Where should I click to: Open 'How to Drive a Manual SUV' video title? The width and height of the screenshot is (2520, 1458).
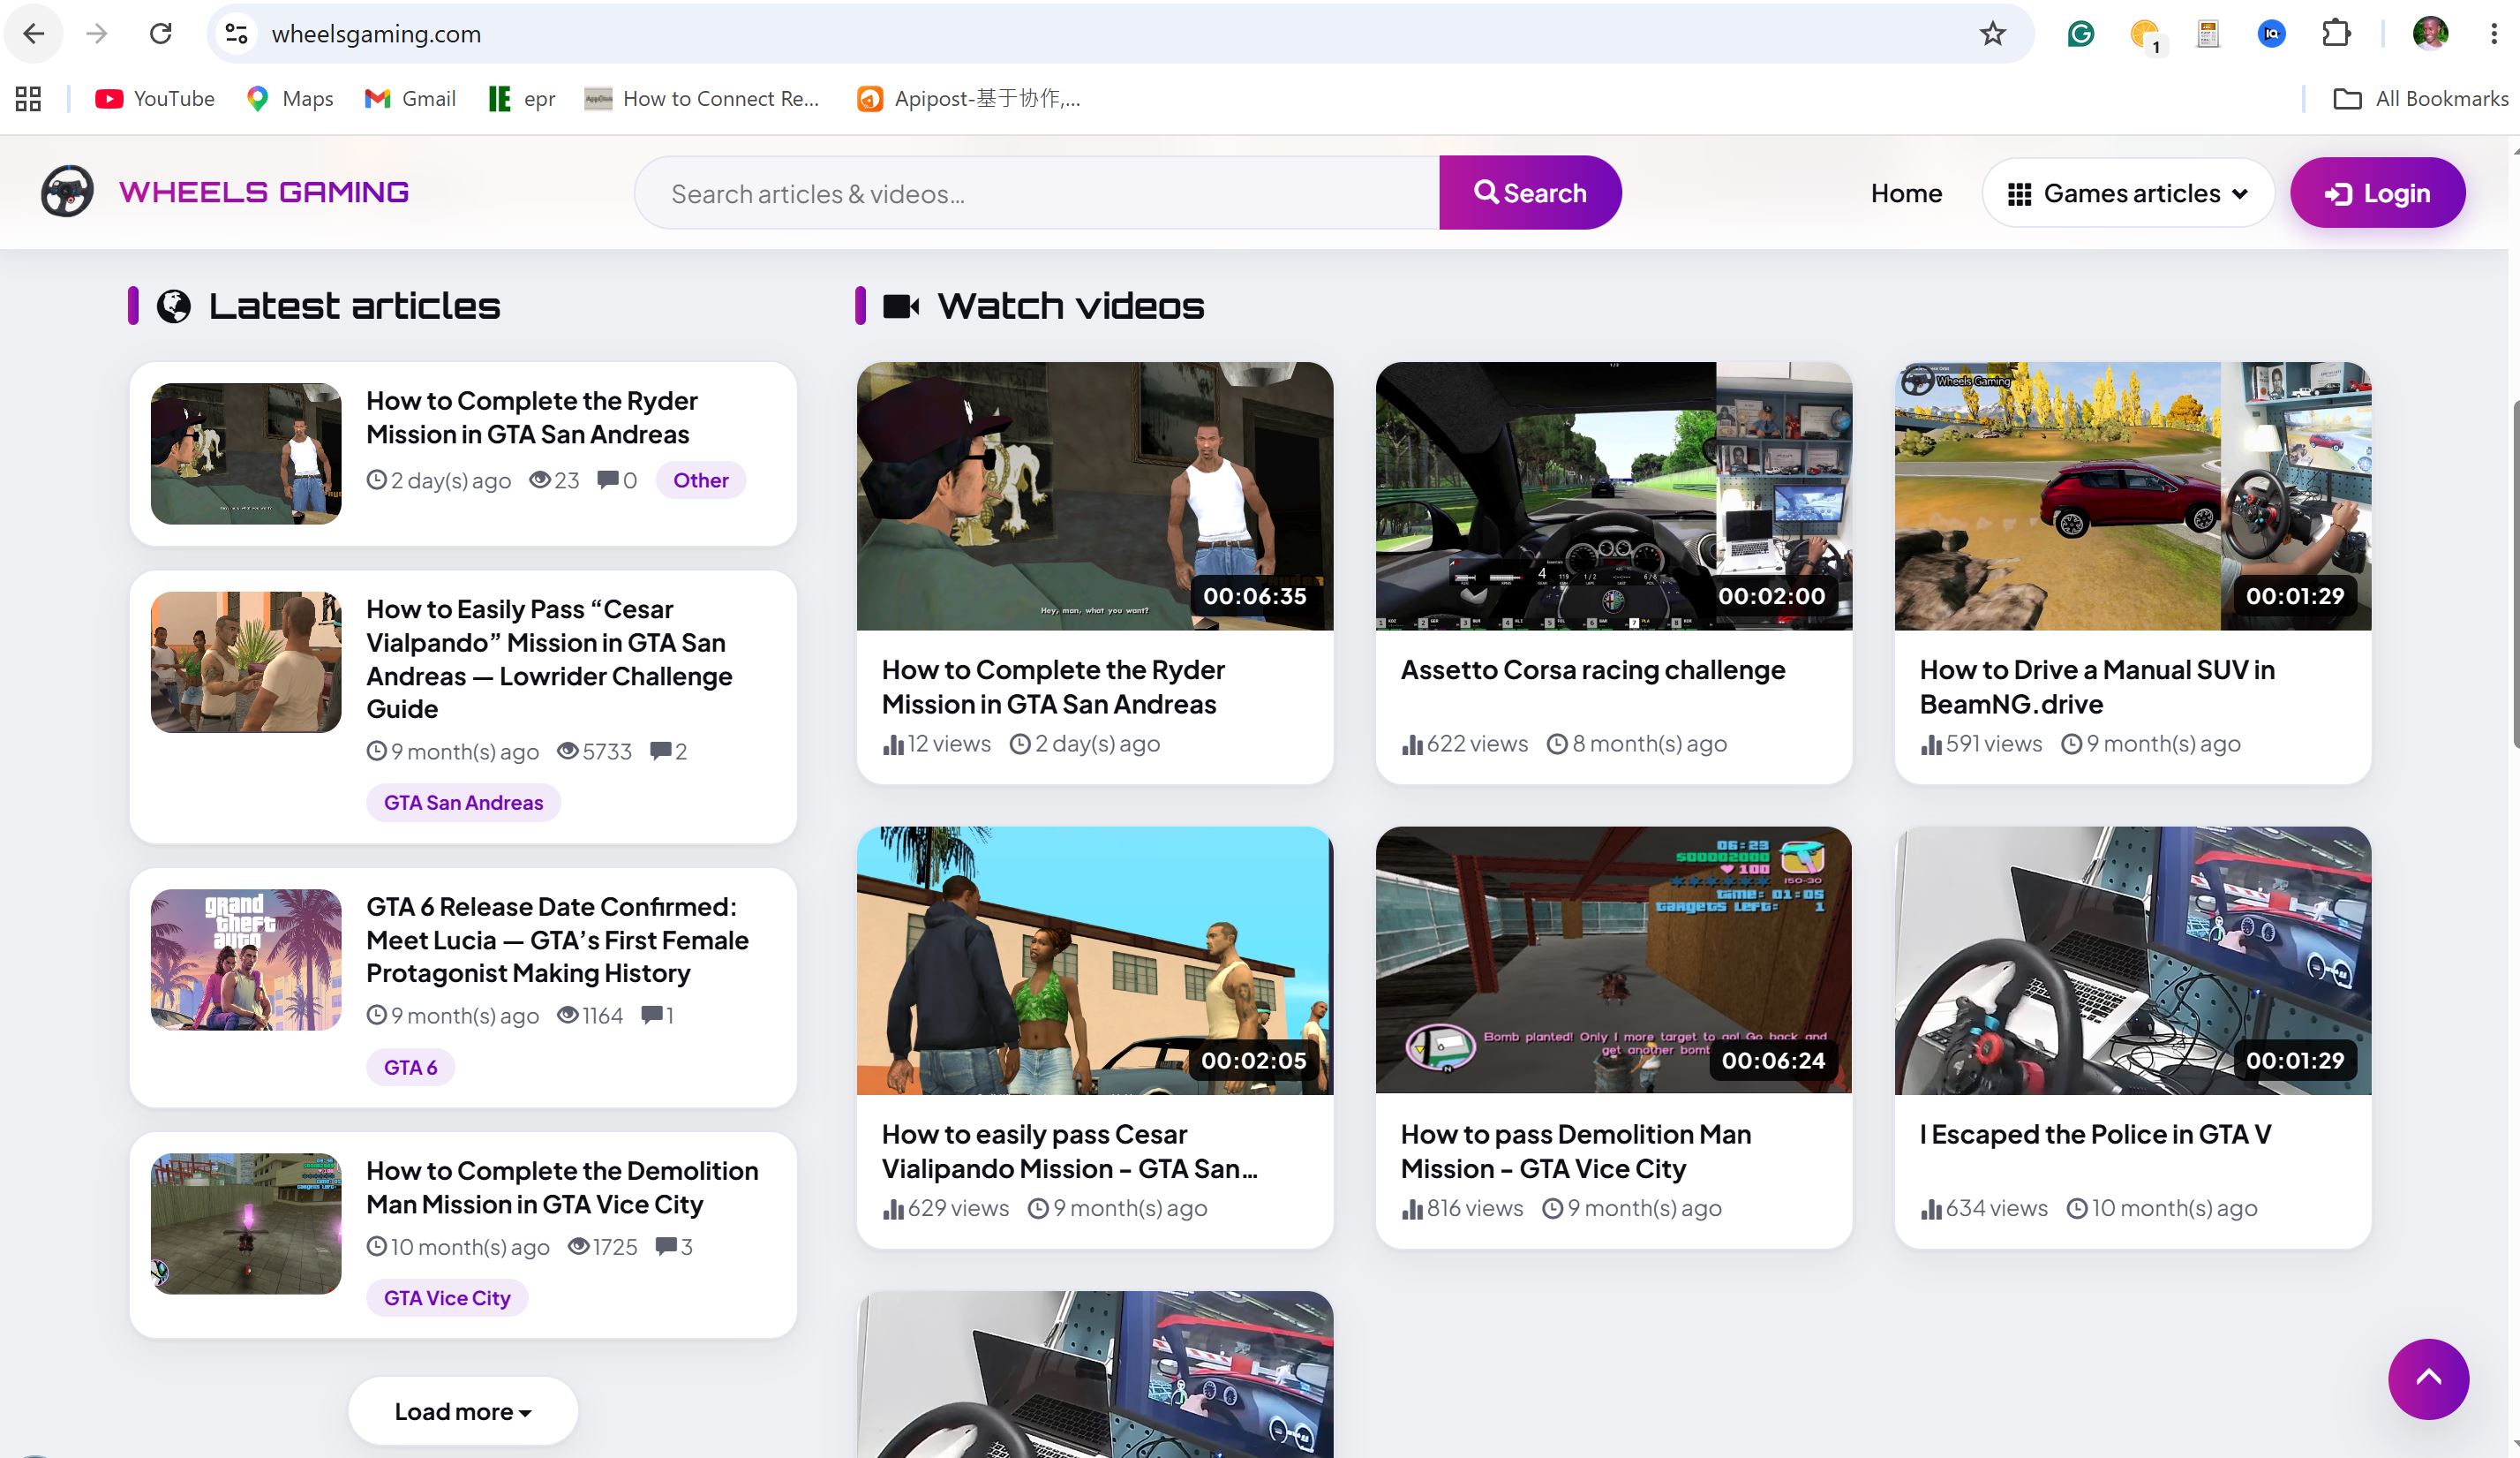pos(2097,686)
